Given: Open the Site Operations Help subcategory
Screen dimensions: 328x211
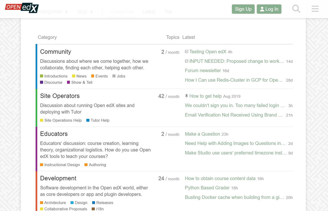Looking at the screenshot, I should click(x=61, y=120).
